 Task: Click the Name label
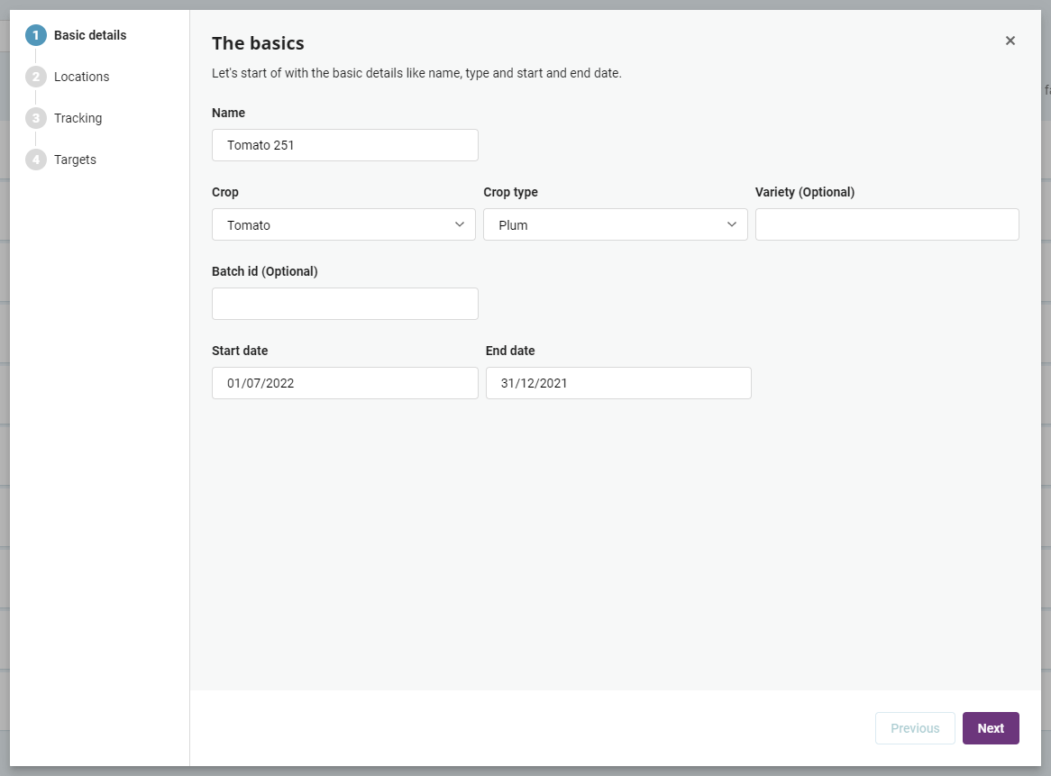pos(229,113)
